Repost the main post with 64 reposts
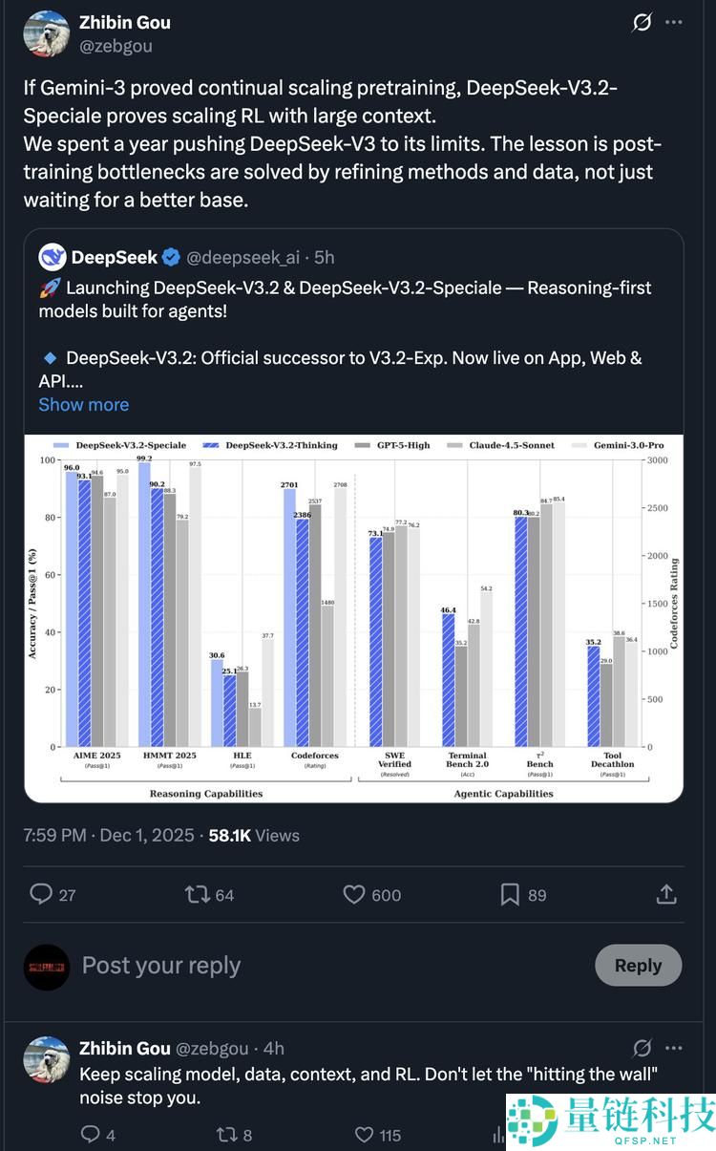The height and width of the screenshot is (1151, 716). (x=198, y=894)
